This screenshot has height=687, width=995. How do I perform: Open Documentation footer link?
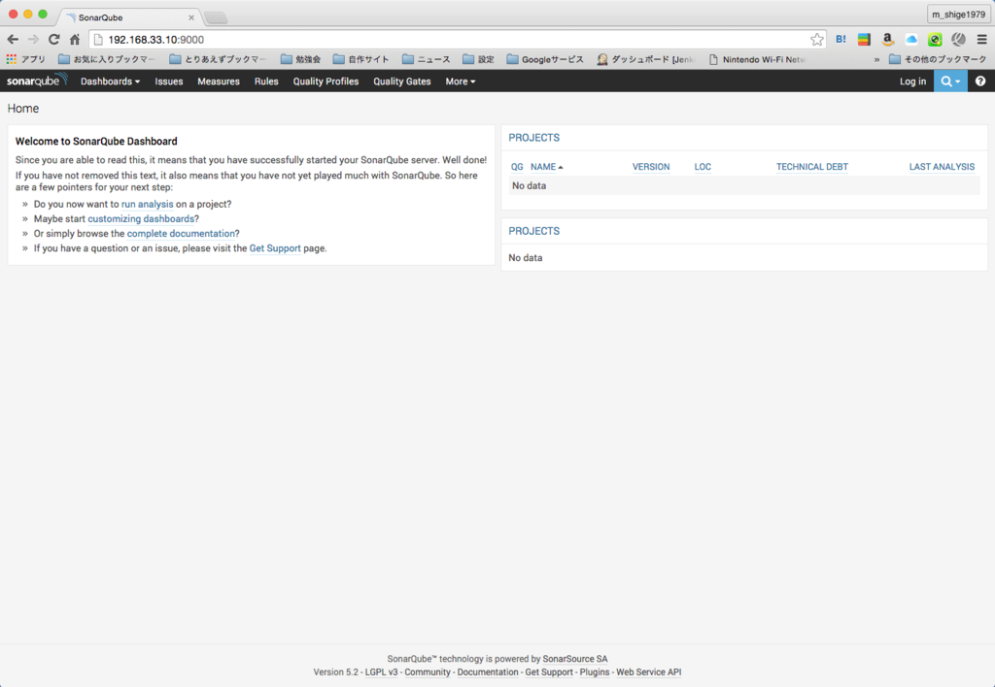pyautogui.click(x=488, y=671)
